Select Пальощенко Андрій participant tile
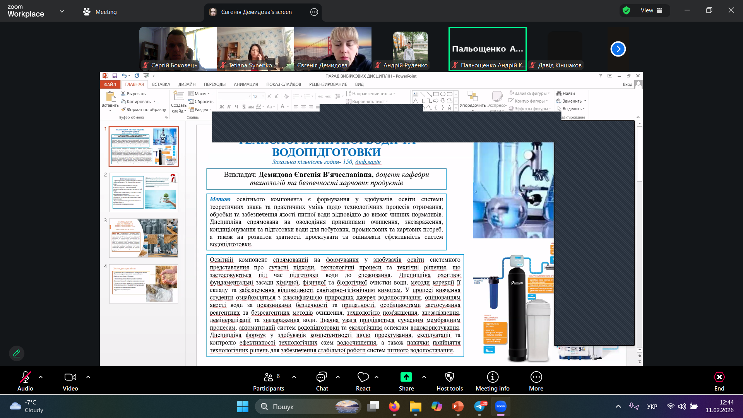 [x=487, y=49]
